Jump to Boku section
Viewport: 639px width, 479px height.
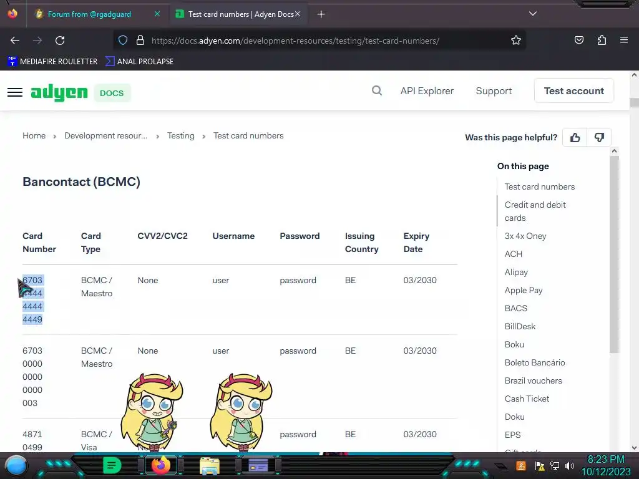click(514, 344)
